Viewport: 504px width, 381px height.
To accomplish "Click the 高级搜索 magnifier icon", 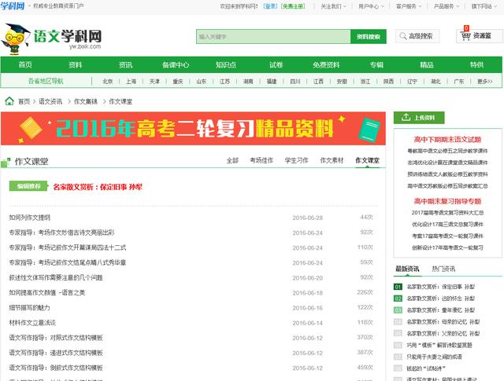I will point(403,36).
